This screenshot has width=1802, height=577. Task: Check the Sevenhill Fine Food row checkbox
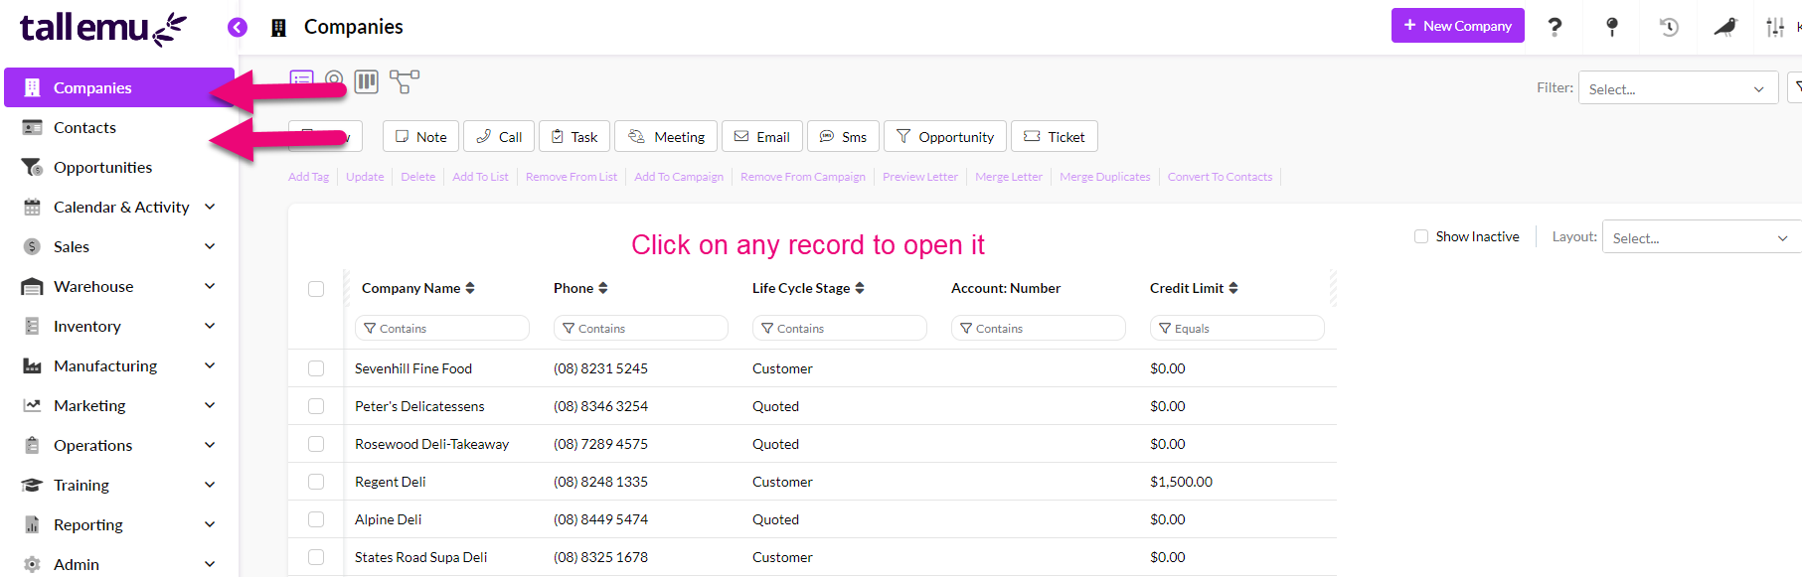pos(316,368)
